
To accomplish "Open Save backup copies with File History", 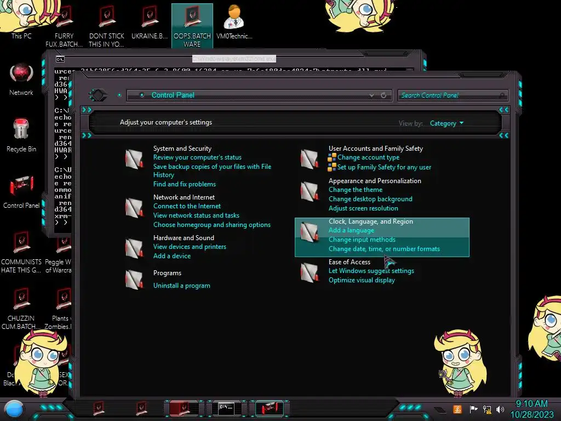I will [212, 170].
